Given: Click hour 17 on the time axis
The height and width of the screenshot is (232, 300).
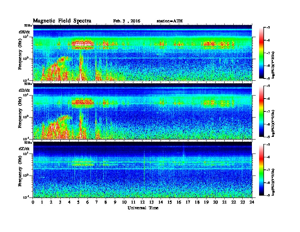Looking at the screenshot, I should pos(188,202).
